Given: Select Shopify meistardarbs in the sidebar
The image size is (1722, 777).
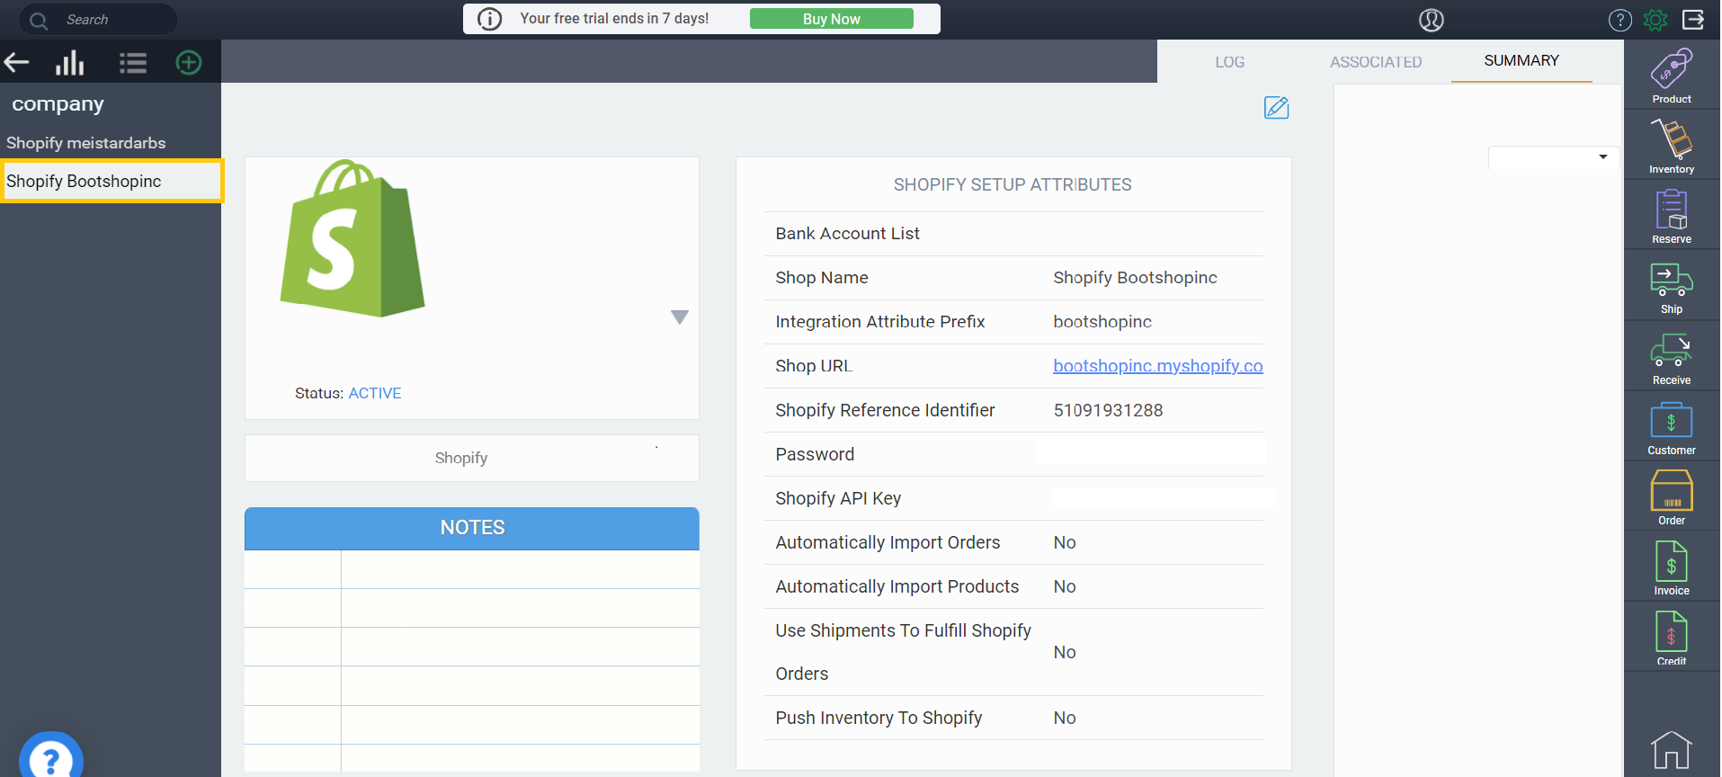Looking at the screenshot, I should coord(86,143).
